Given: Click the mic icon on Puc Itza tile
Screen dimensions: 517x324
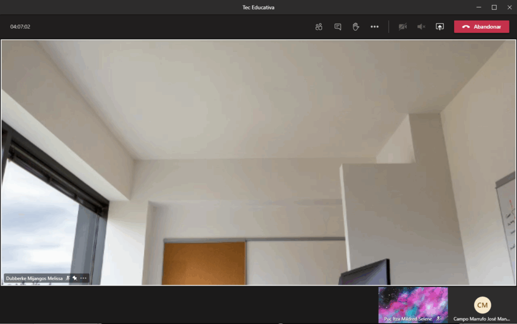Looking at the screenshot, I should pyautogui.click(x=438, y=318).
